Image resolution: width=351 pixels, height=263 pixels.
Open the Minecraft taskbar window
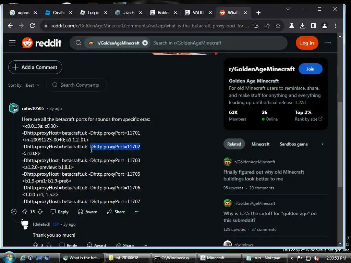point(219,258)
